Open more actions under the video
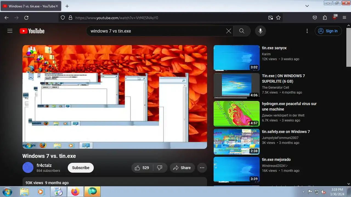 [x=202, y=168]
